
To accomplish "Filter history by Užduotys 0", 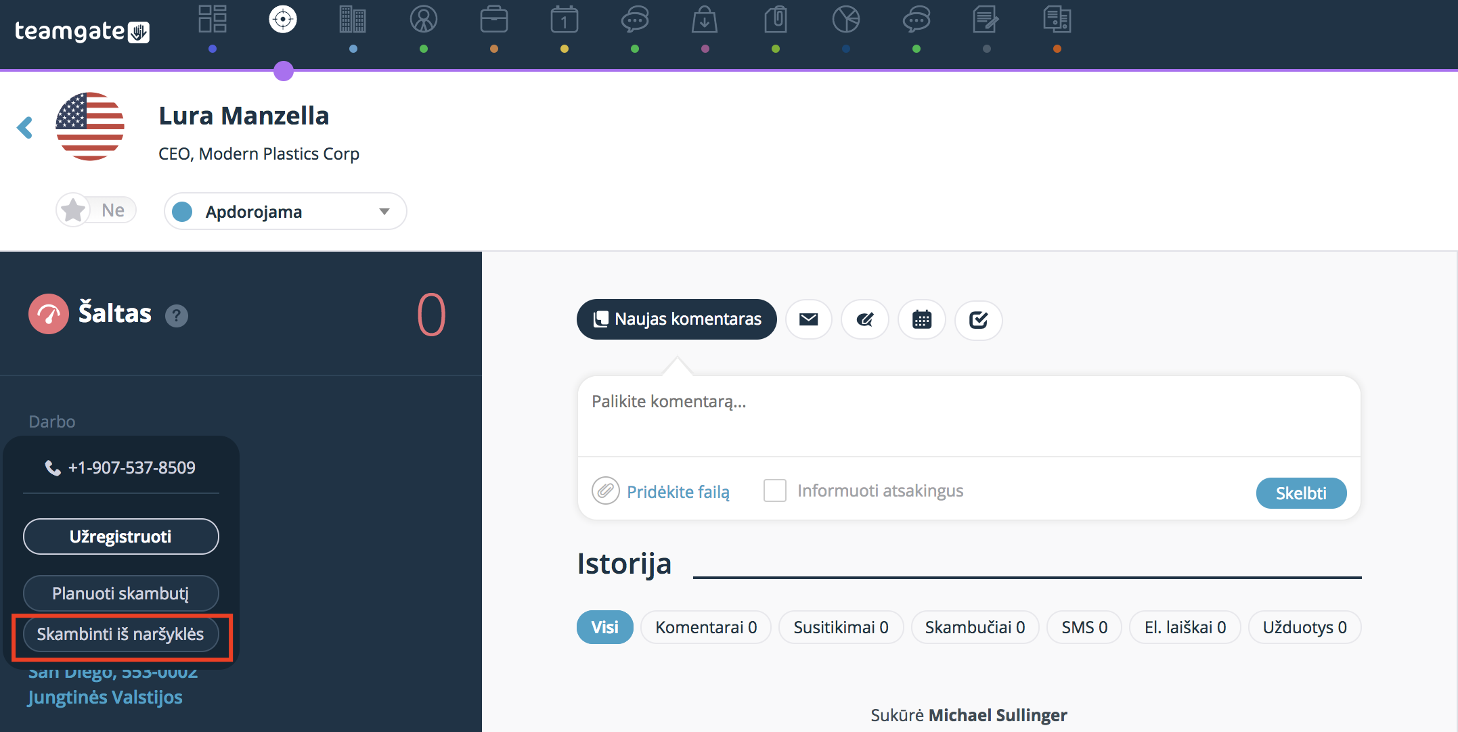I will click(x=1304, y=627).
